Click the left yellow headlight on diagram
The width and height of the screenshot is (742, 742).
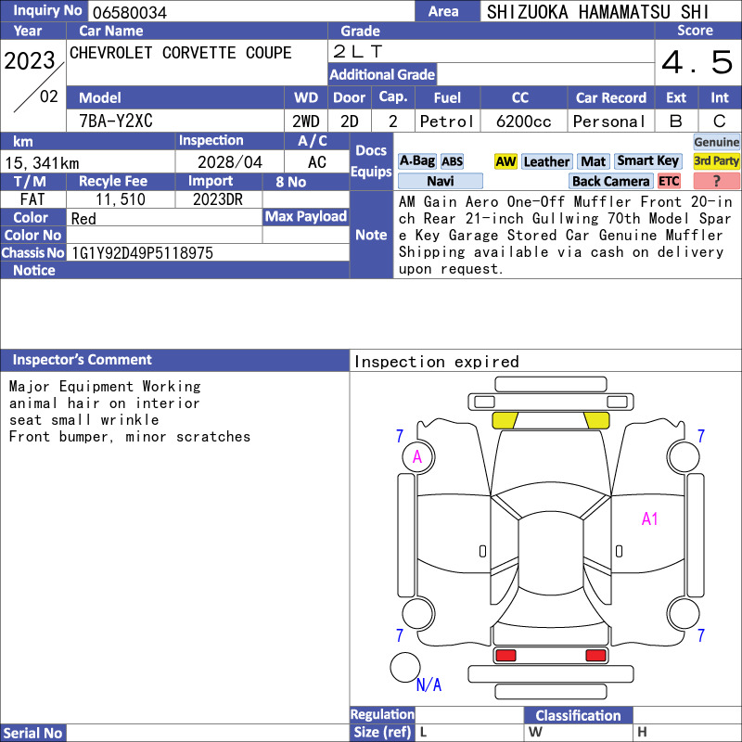pos(505,420)
